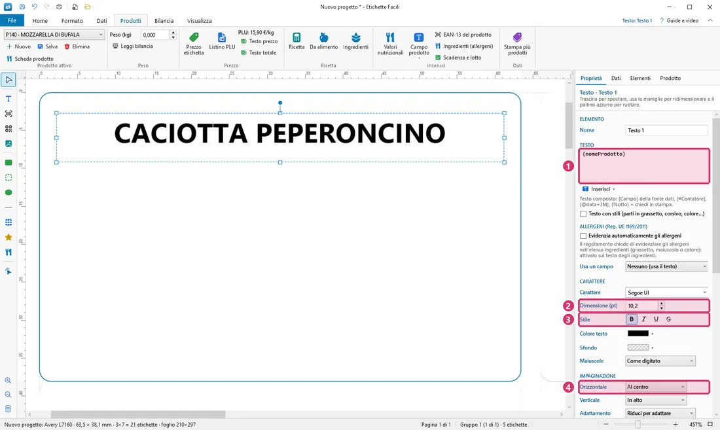This screenshot has width=720, height=430.
Task: Switch to the Bilancia ribbon tab
Action: pyautogui.click(x=164, y=21)
